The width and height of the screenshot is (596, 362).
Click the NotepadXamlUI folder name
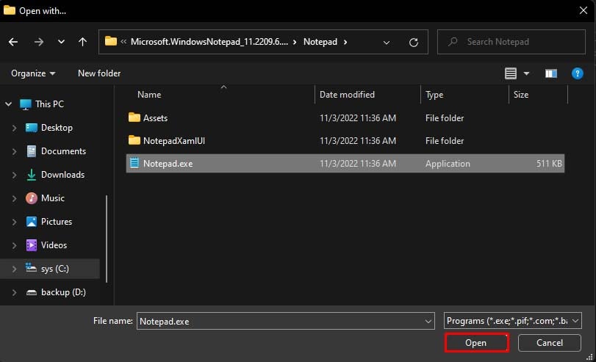(173, 141)
